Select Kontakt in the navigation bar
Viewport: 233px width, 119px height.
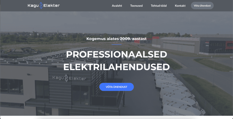tap(180, 6)
